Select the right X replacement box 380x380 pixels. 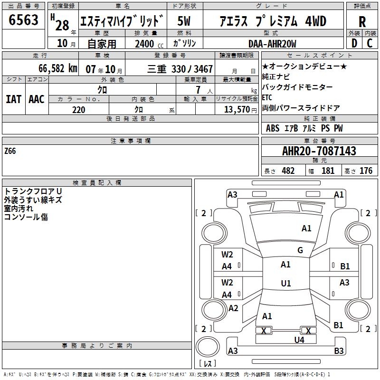click(309, 331)
